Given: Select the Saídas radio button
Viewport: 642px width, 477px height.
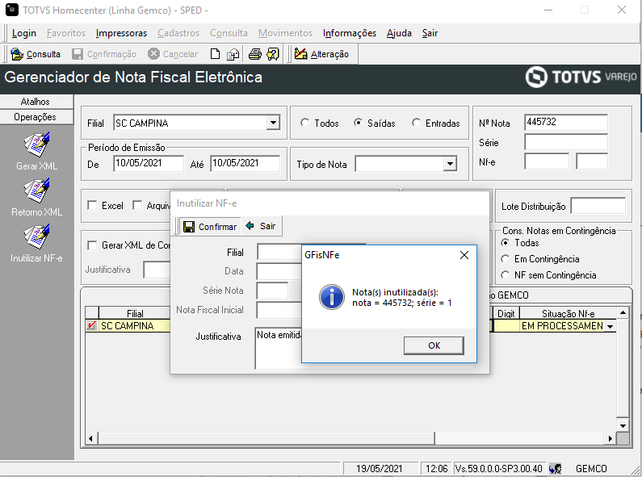Looking at the screenshot, I should [x=358, y=123].
